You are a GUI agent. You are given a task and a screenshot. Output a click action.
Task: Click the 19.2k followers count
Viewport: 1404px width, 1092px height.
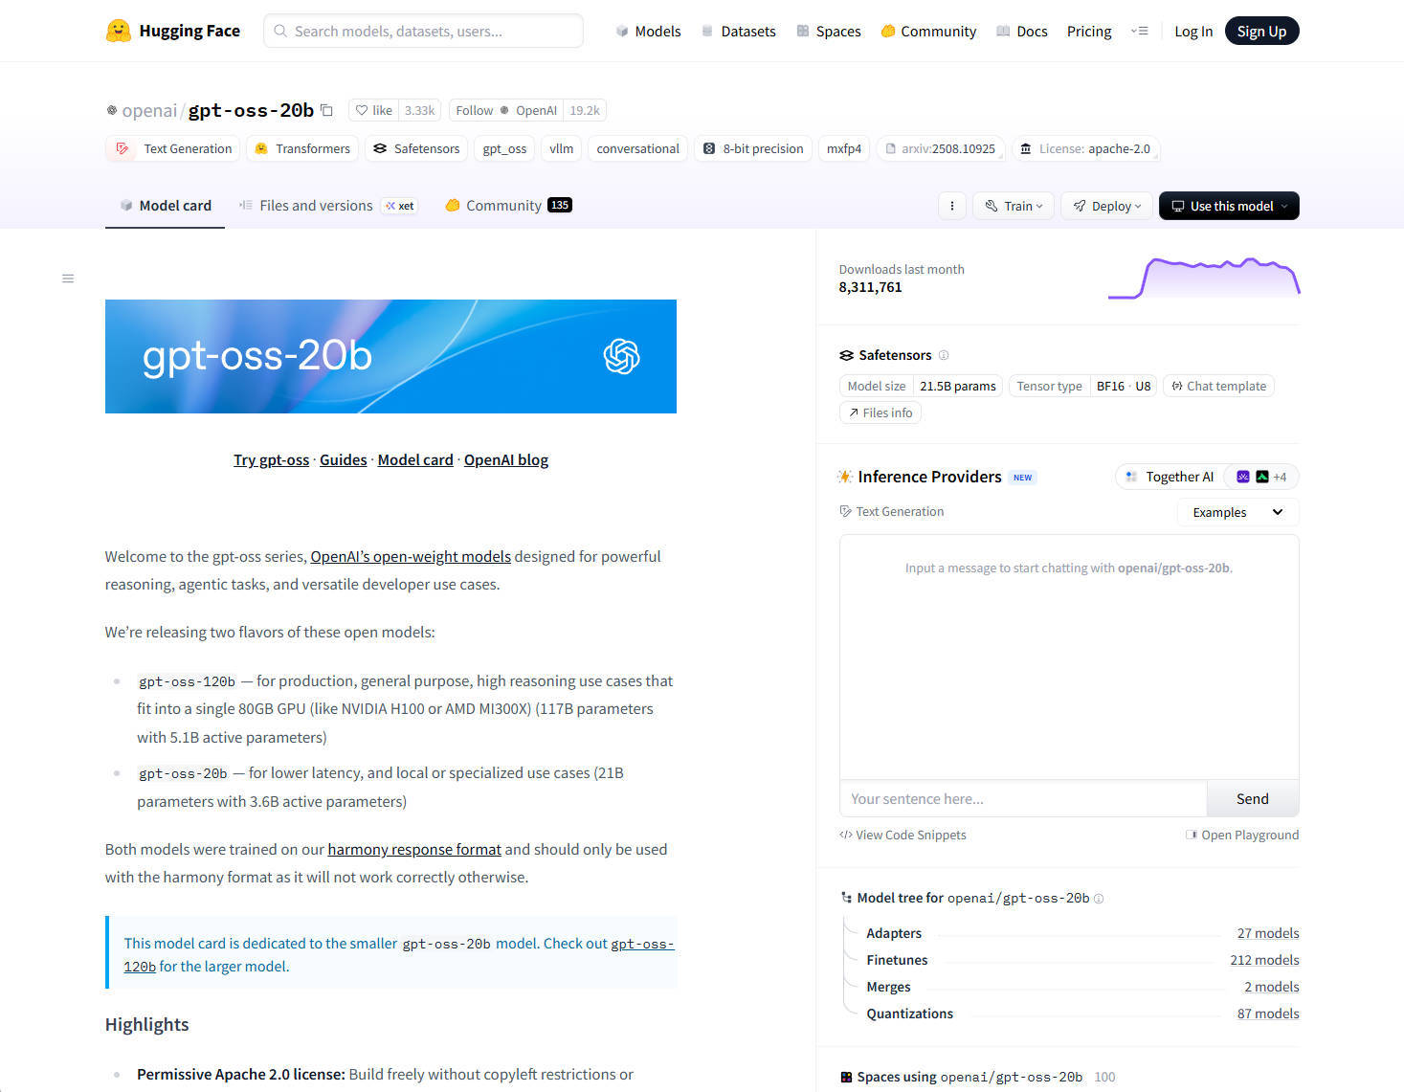585,110
